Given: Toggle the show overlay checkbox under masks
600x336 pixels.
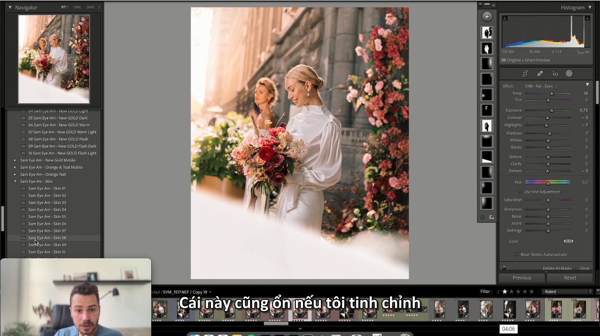Looking at the screenshot, I should 482,217.
